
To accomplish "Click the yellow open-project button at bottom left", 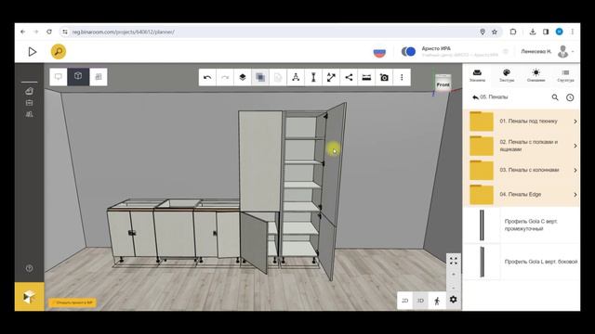I will 73,302.
